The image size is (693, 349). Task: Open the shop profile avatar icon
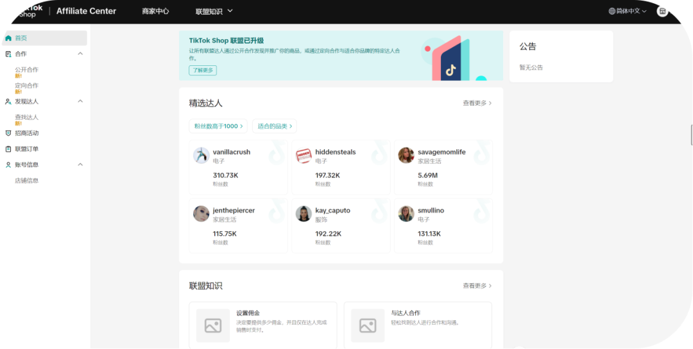[x=662, y=11]
